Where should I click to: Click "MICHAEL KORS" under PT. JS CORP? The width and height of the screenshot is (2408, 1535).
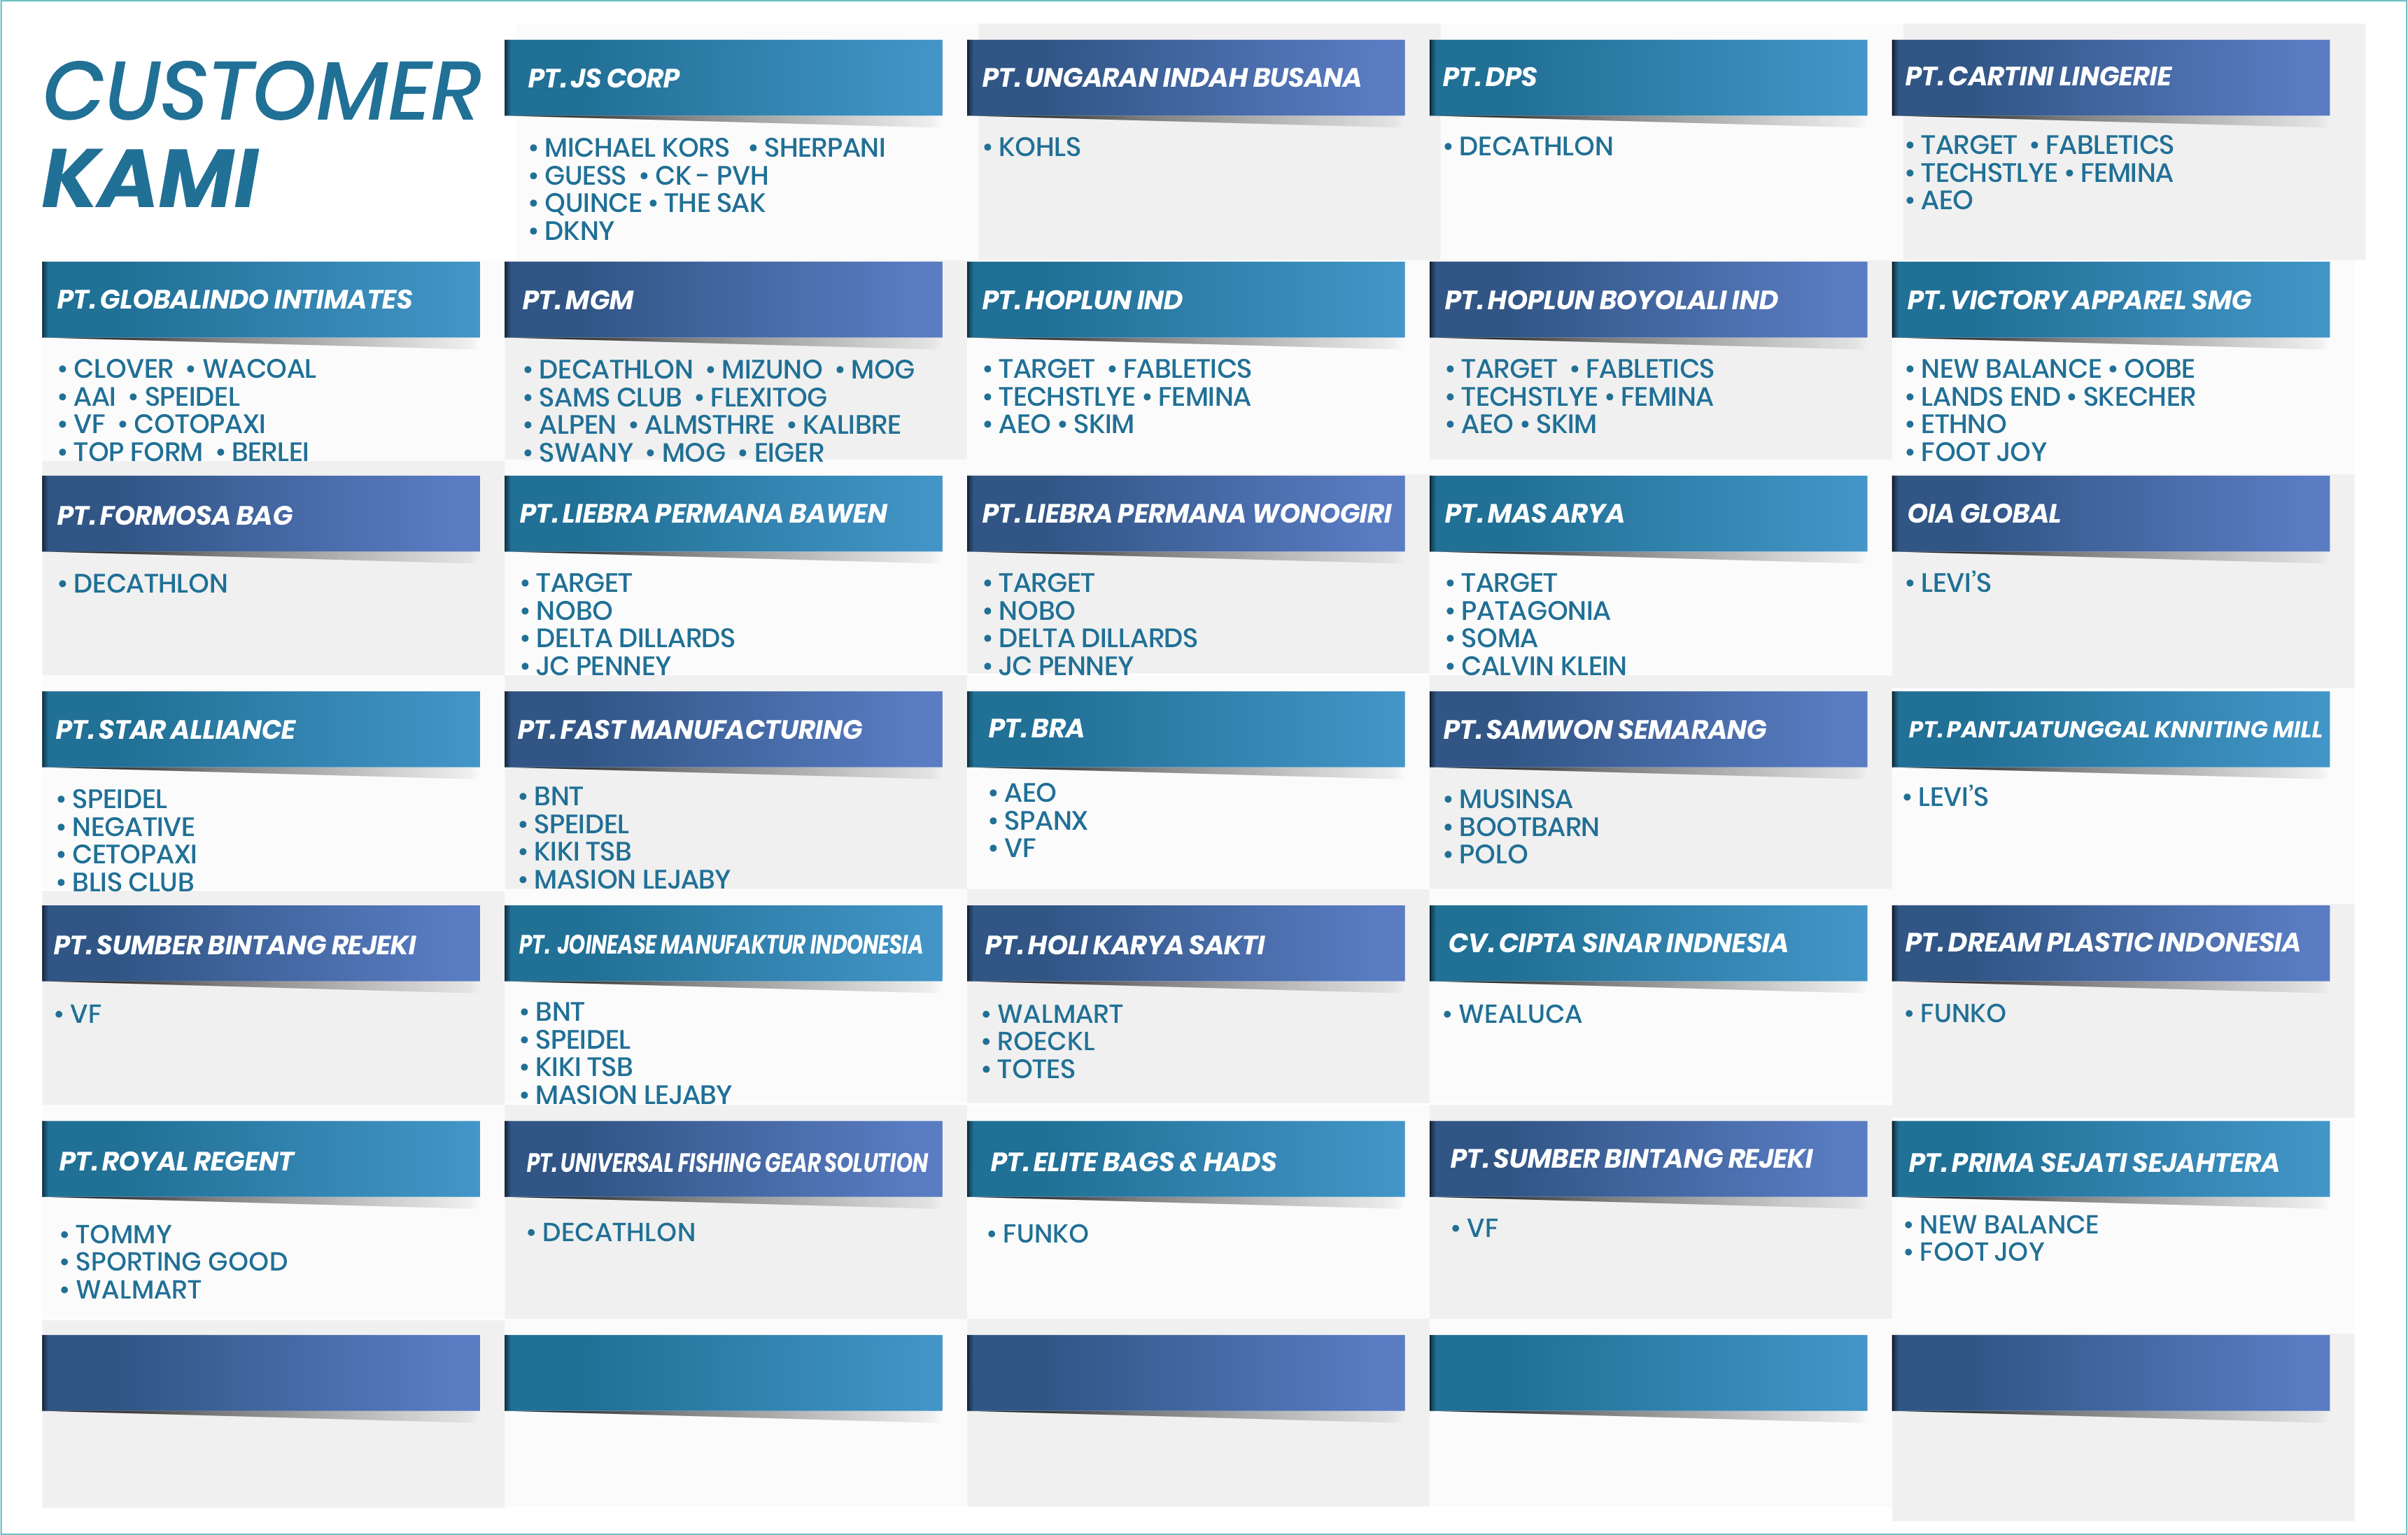636,148
